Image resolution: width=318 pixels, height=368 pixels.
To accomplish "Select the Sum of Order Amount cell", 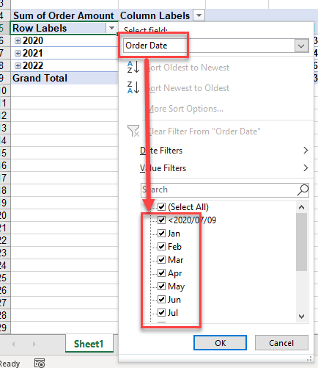I will click(64, 15).
